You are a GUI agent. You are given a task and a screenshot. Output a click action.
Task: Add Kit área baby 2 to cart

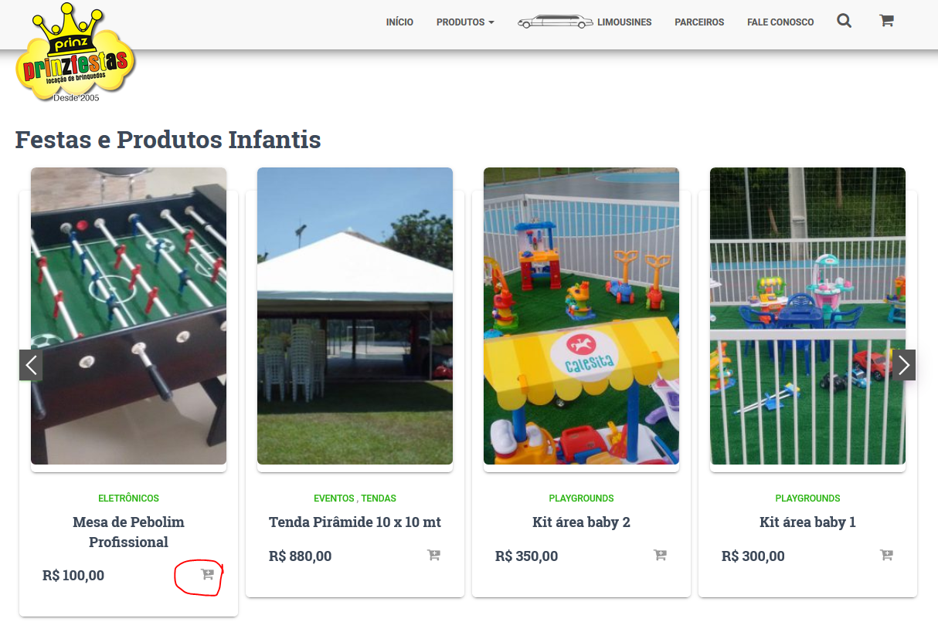click(660, 555)
